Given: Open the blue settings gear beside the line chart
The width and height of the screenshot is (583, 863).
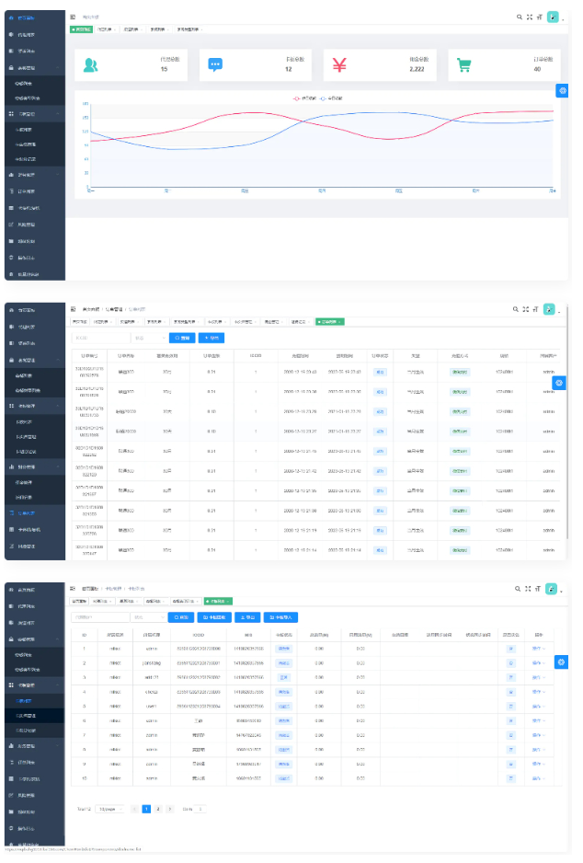Looking at the screenshot, I should pyautogui.click(x=563, y=90).
